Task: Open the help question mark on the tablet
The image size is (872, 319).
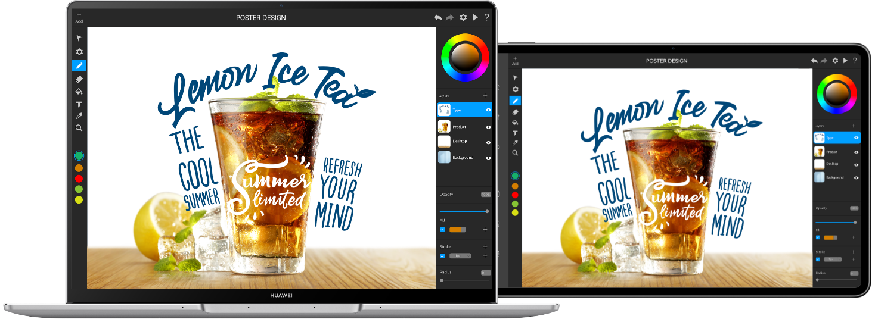Action: 855,61
